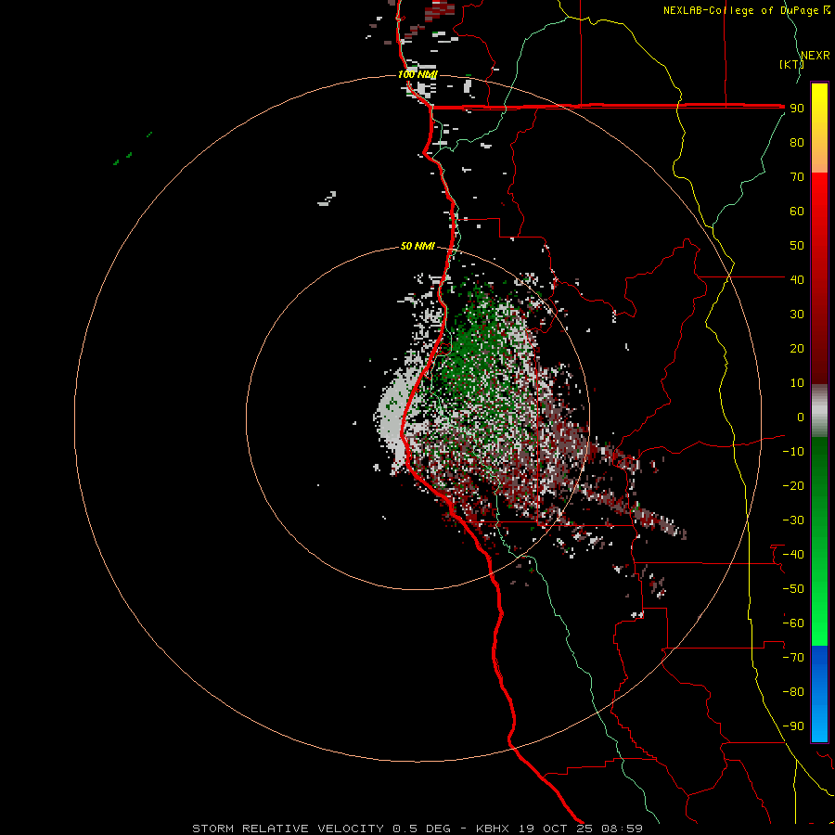The width and height of the screenshot is (835, 835).
Task: Select the 40 value on velocity scale
Action: click(x=797, y=279)
